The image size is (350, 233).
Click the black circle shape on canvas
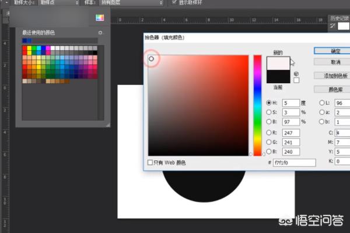click(204, 186)
